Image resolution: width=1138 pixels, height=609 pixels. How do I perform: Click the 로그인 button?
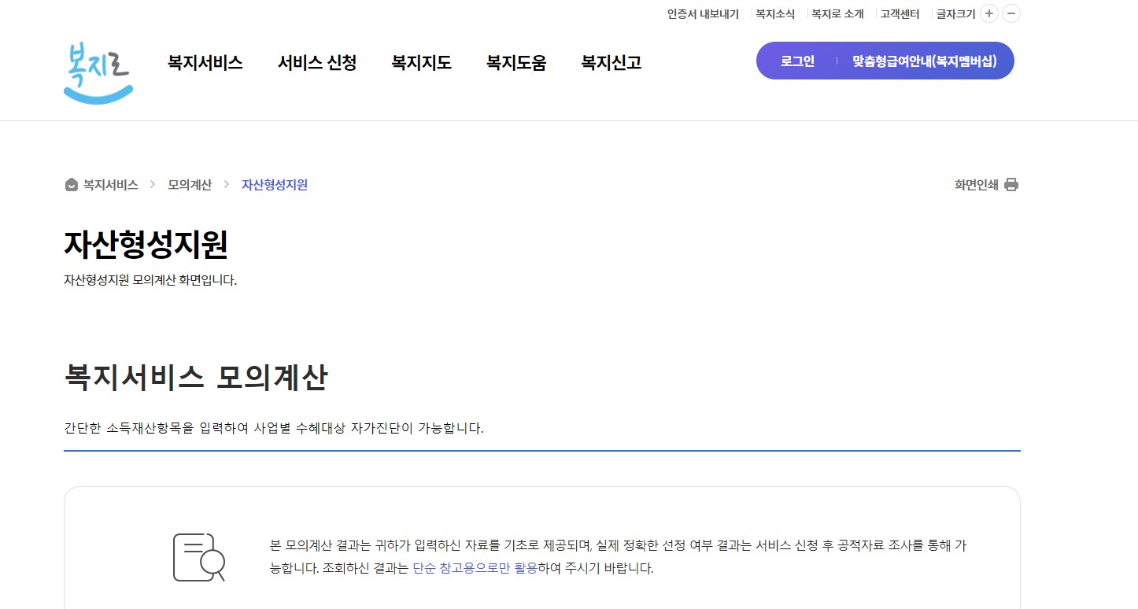pos(796,61)
